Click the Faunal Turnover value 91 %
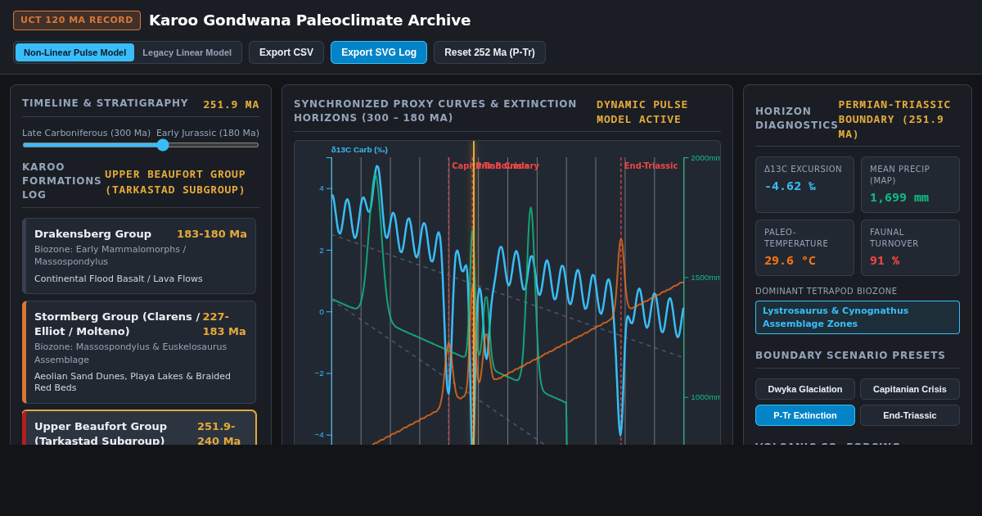This screenshot has height=516, width=982. click(x=885, y=260)
